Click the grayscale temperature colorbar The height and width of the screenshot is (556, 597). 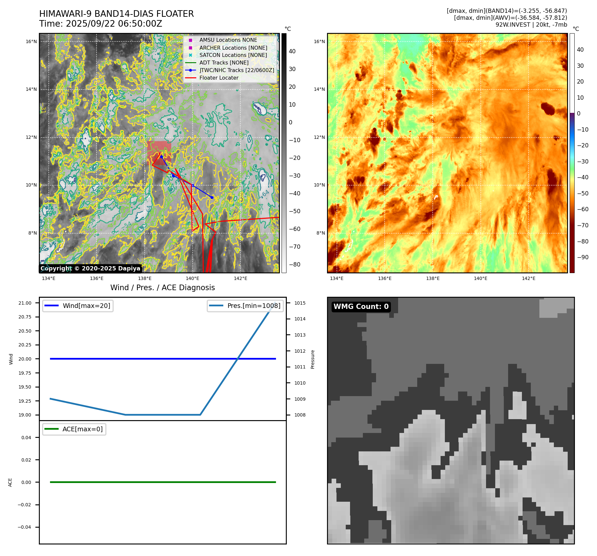(x=284, y=153)
